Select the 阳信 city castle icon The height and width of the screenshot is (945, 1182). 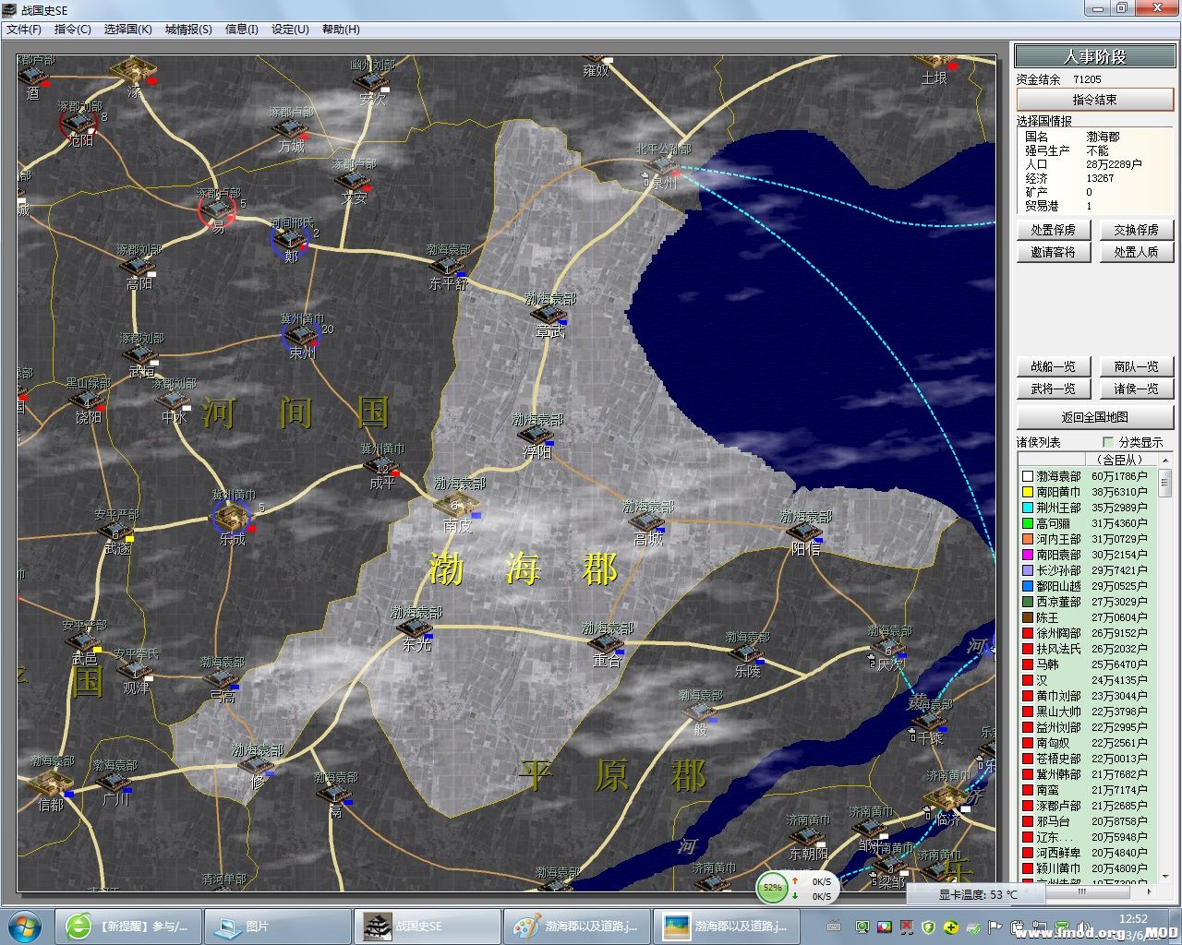click(x=803, y=531)
